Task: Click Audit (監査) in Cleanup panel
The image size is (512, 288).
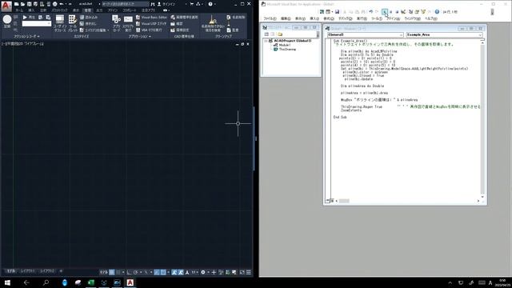Action: (233, 30)
